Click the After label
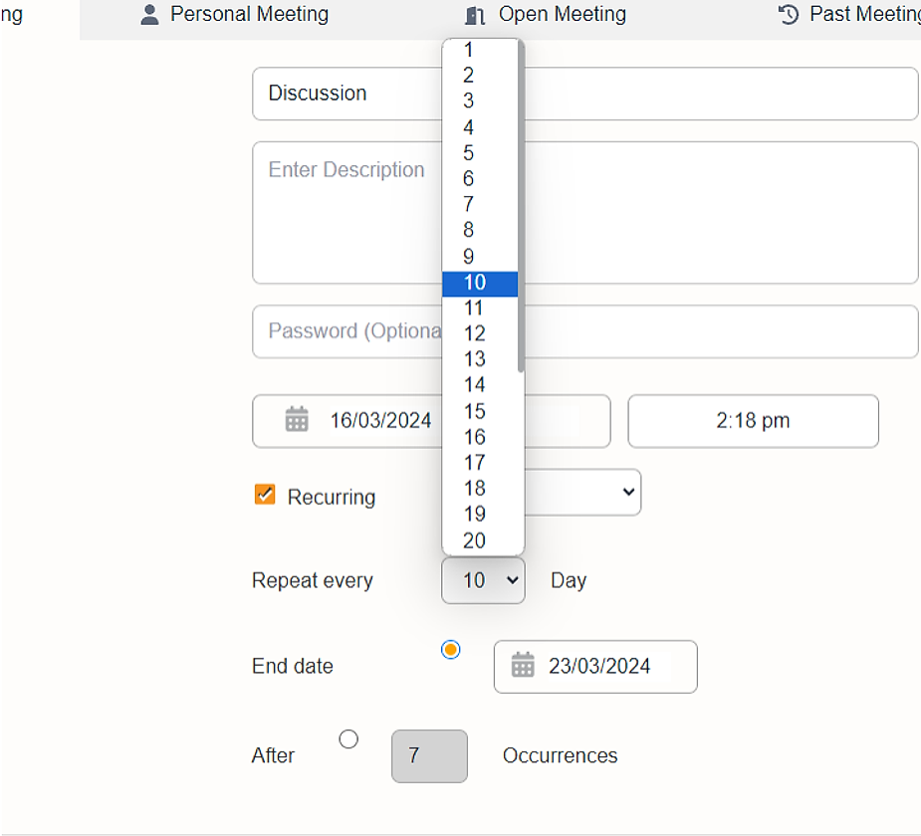Viewport: 921px width, 836px height. click(273, 755)
